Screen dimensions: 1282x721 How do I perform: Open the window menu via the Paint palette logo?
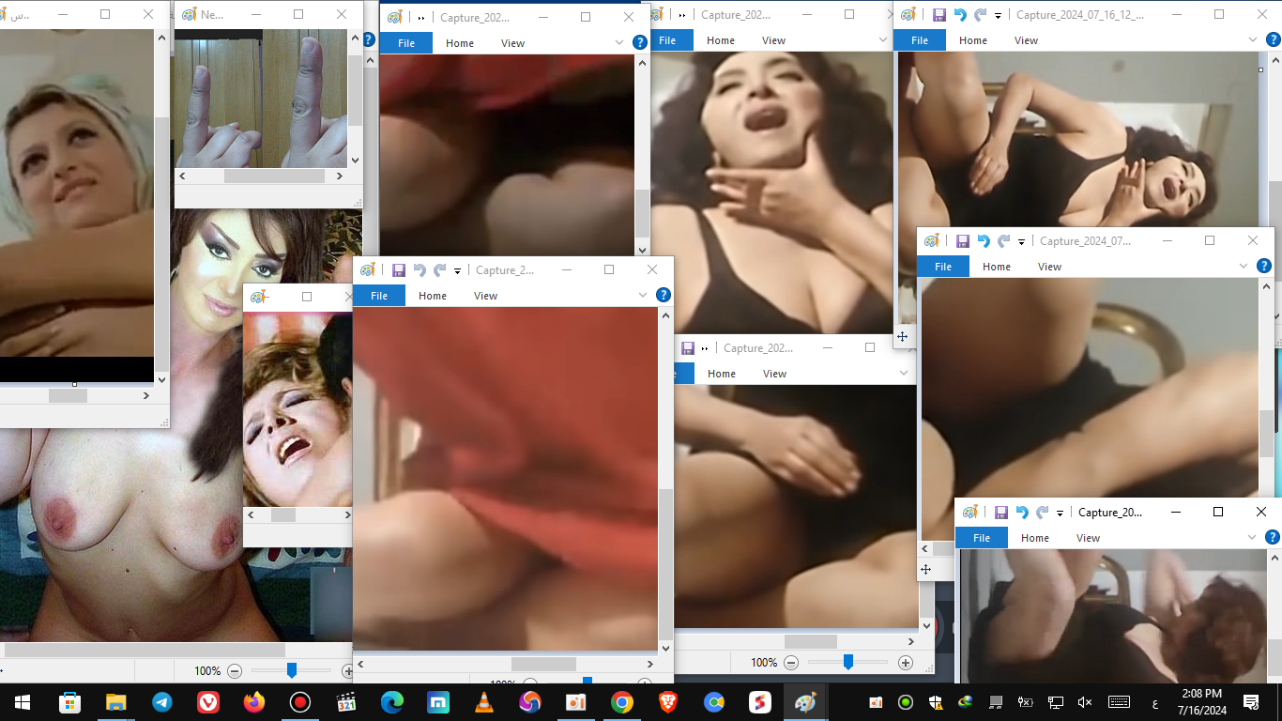368,269
